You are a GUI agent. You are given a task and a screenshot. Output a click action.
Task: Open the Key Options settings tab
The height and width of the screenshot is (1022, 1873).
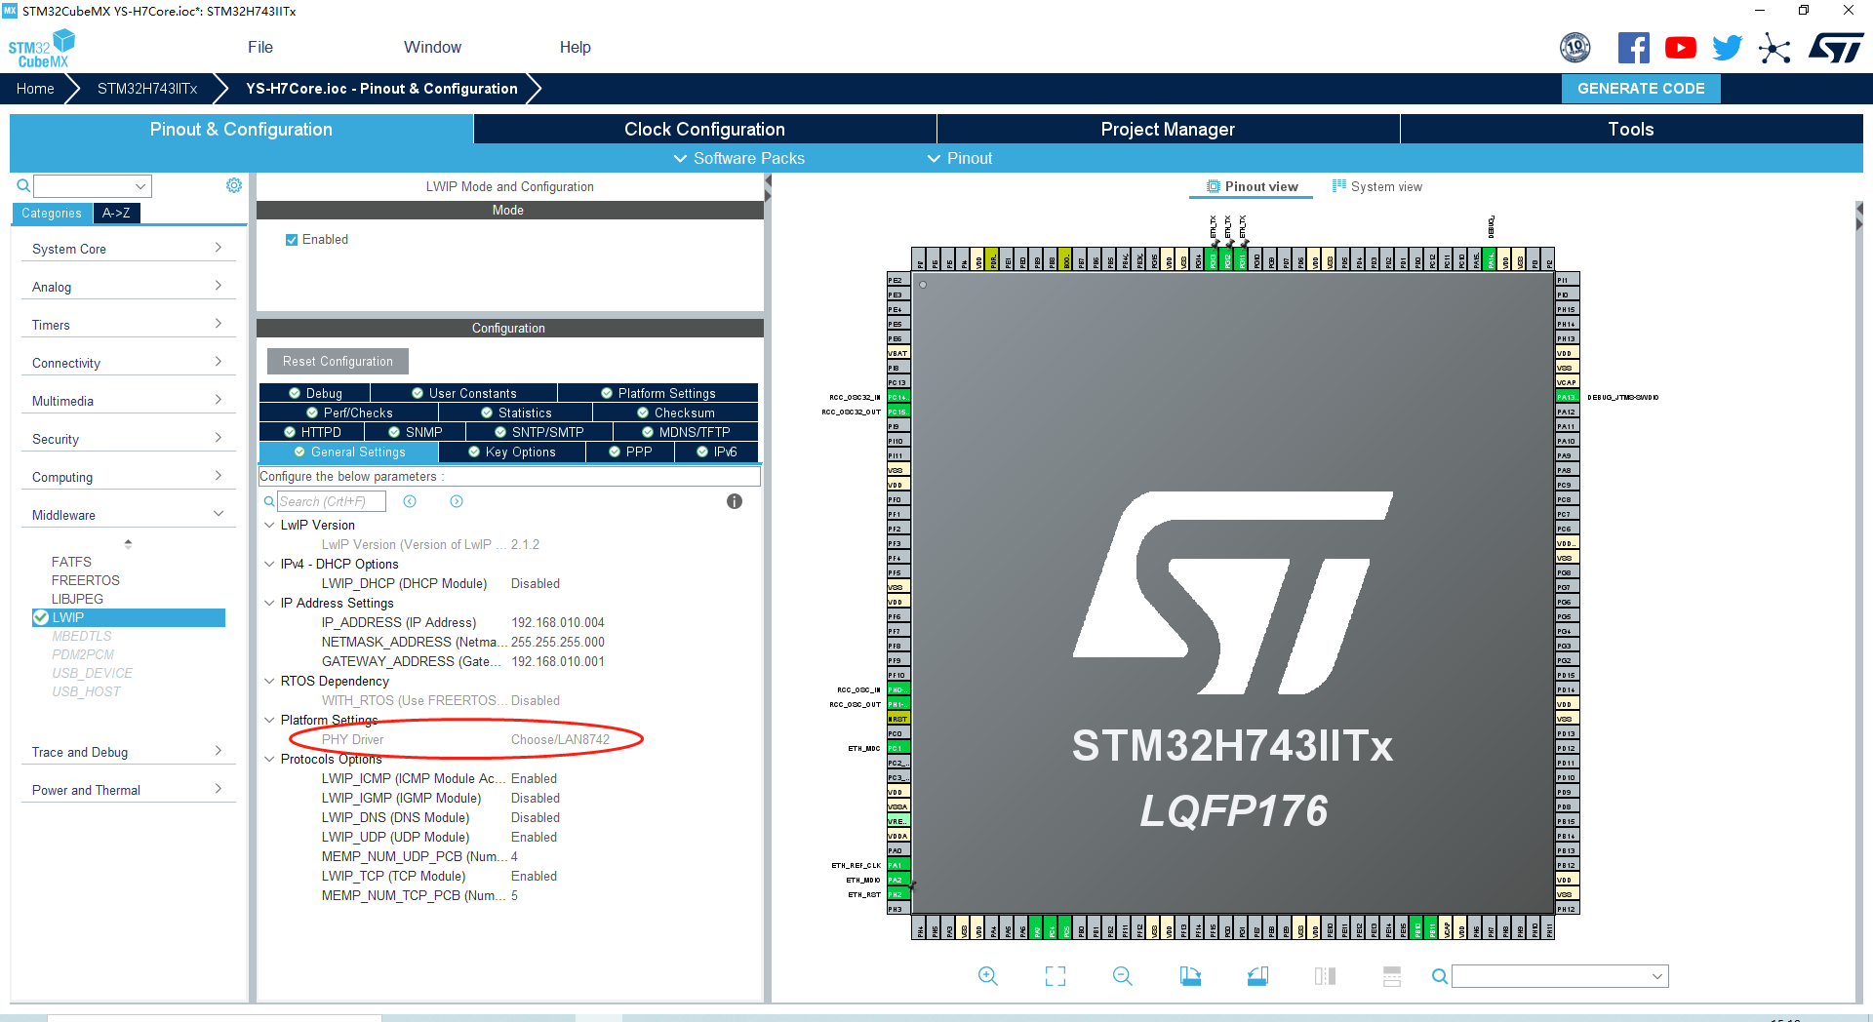pyautogui.click(x=512, y=452)
